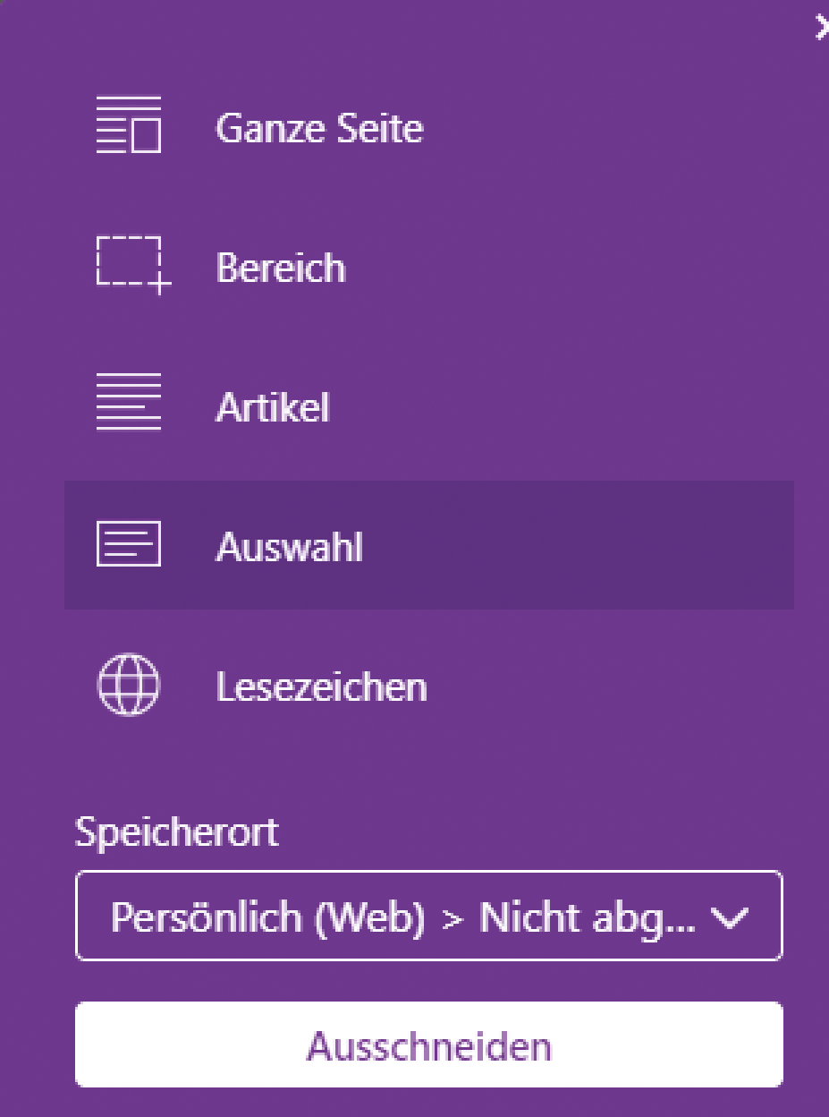This screenshot has width=829, height=1117.
Task: Click the "Nicht abg..." section name text
Action: point(587,918)
